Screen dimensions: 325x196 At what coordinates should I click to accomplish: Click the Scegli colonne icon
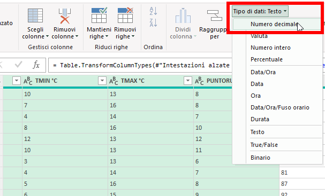click(x=35, y=15)
